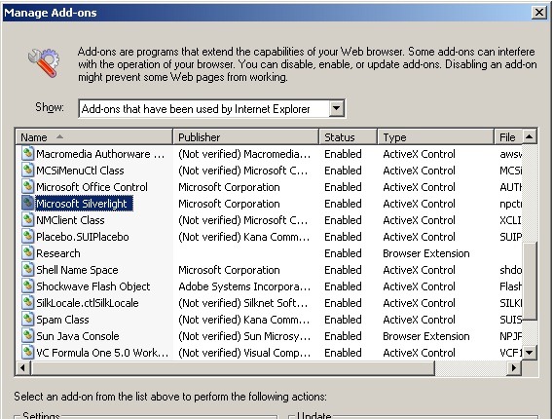
Task: Click the Shell Name Space row icon
Action: pos(27,270)
